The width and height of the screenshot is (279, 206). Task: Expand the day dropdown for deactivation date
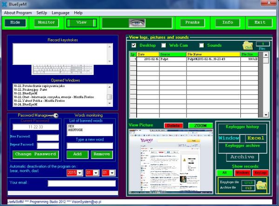pos(112,173)
